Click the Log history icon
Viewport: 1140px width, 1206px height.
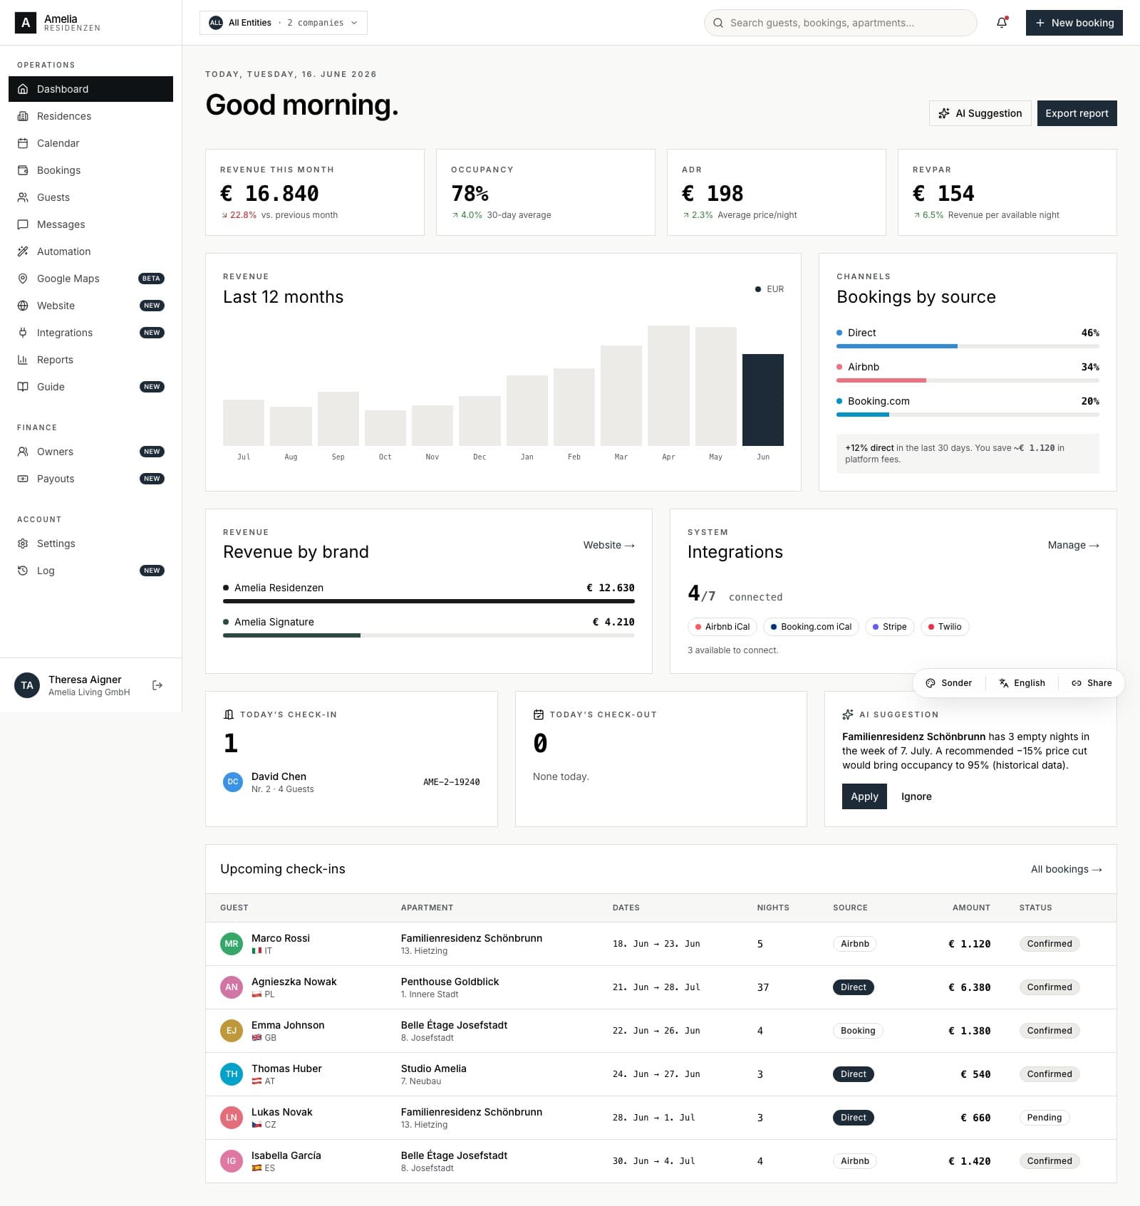tap(23, 571)
